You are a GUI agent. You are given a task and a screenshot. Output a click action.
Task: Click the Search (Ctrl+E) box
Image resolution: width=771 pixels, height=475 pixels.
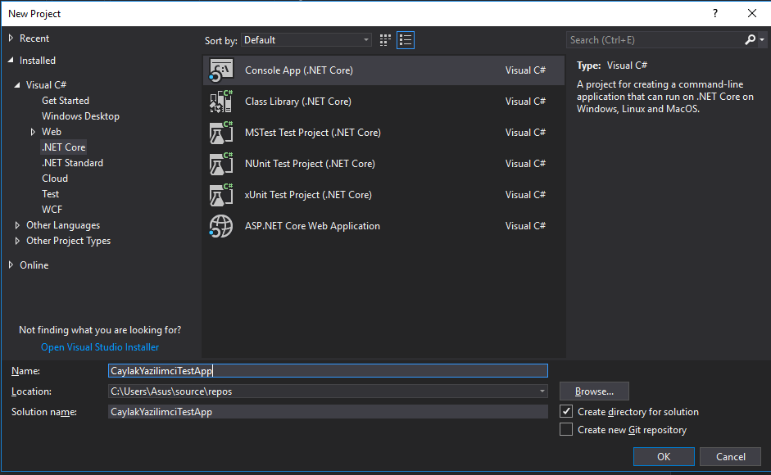[x=656, y=40]
